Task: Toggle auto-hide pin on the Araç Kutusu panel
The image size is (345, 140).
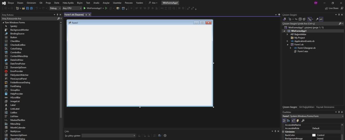Action: click(x=57, y=15)
